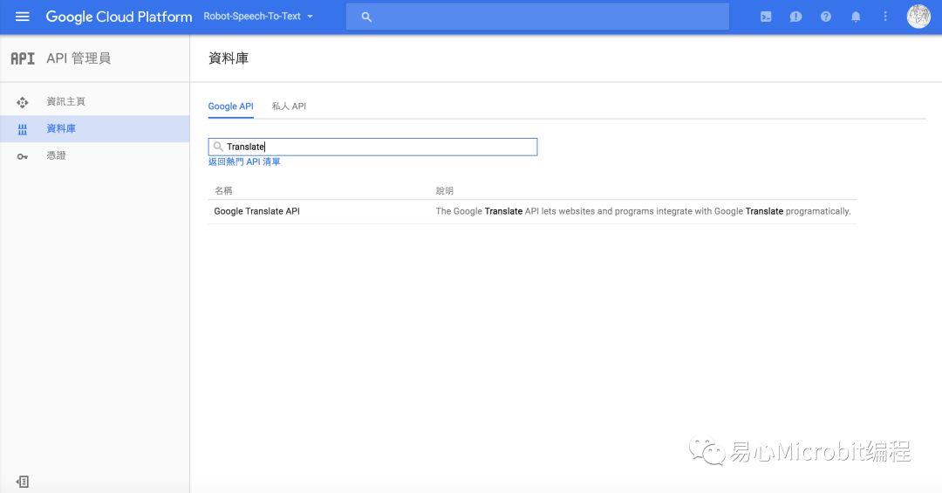Switch to the 私人 API tab

(x=289, y=106)
